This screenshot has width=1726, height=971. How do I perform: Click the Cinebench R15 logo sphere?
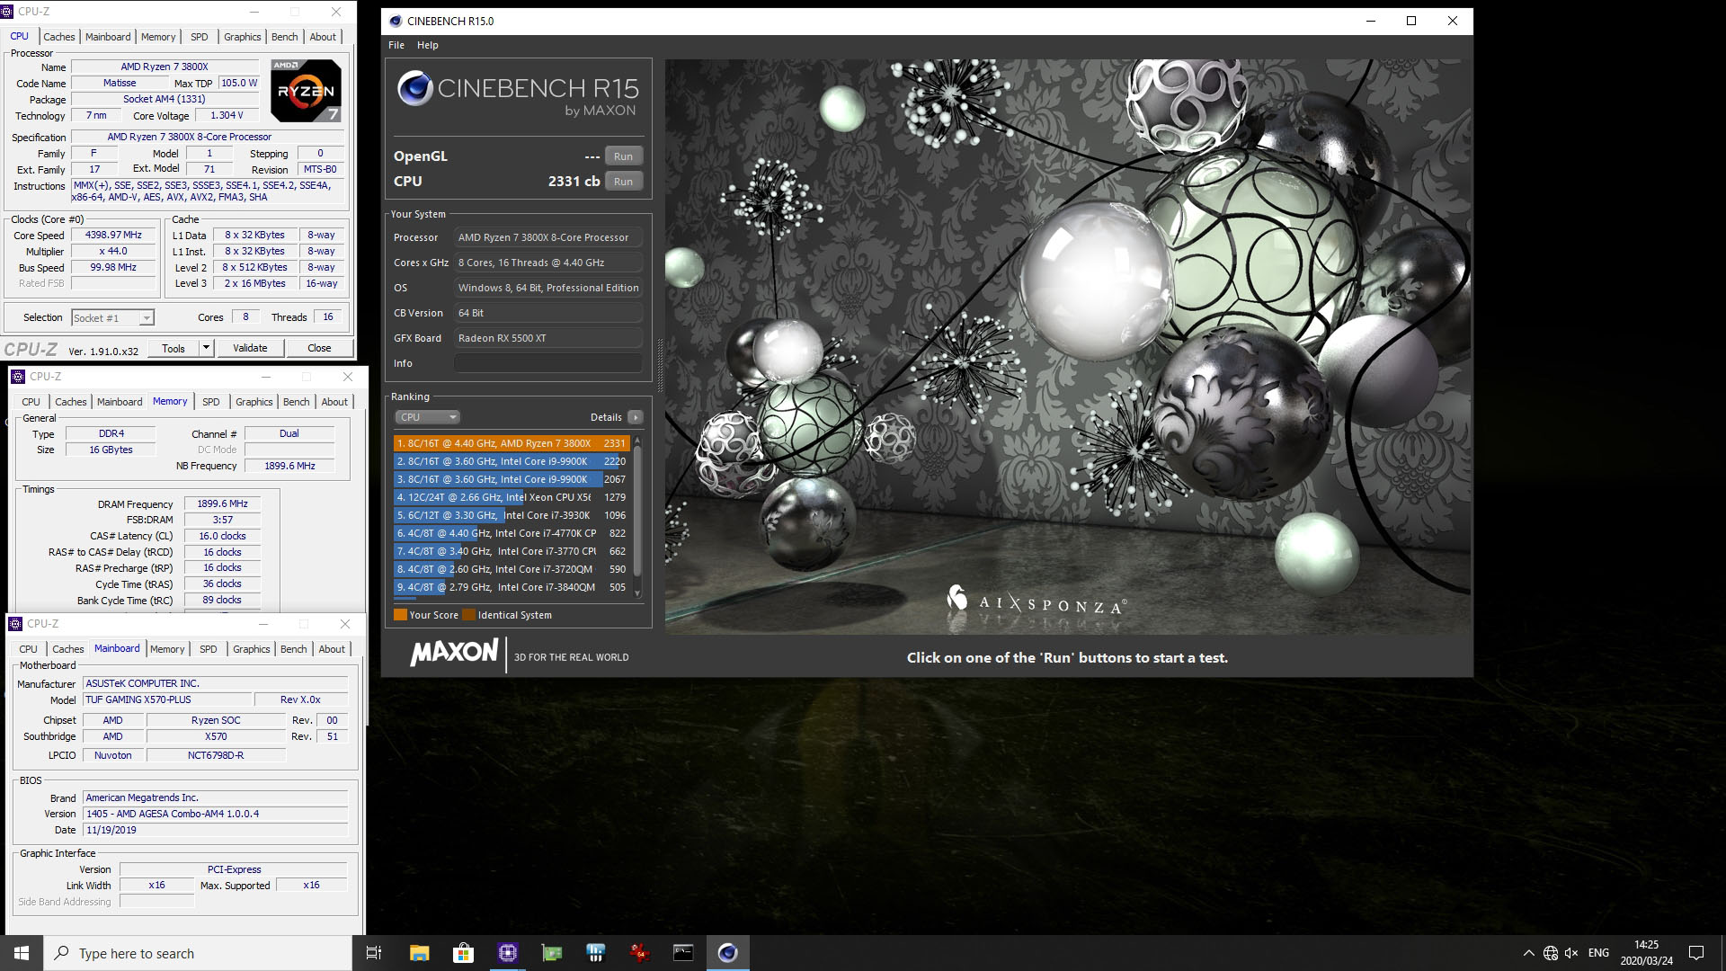coord(415,88)
